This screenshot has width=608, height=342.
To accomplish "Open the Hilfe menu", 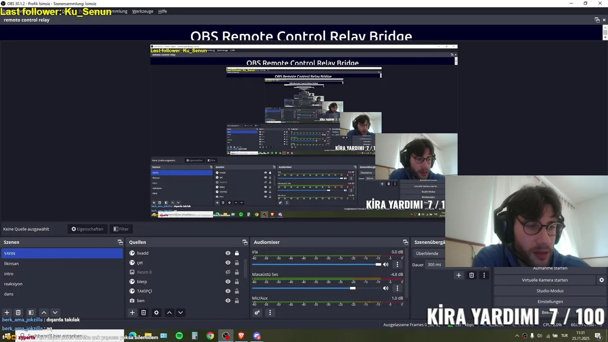I will (x=162, y=11).
